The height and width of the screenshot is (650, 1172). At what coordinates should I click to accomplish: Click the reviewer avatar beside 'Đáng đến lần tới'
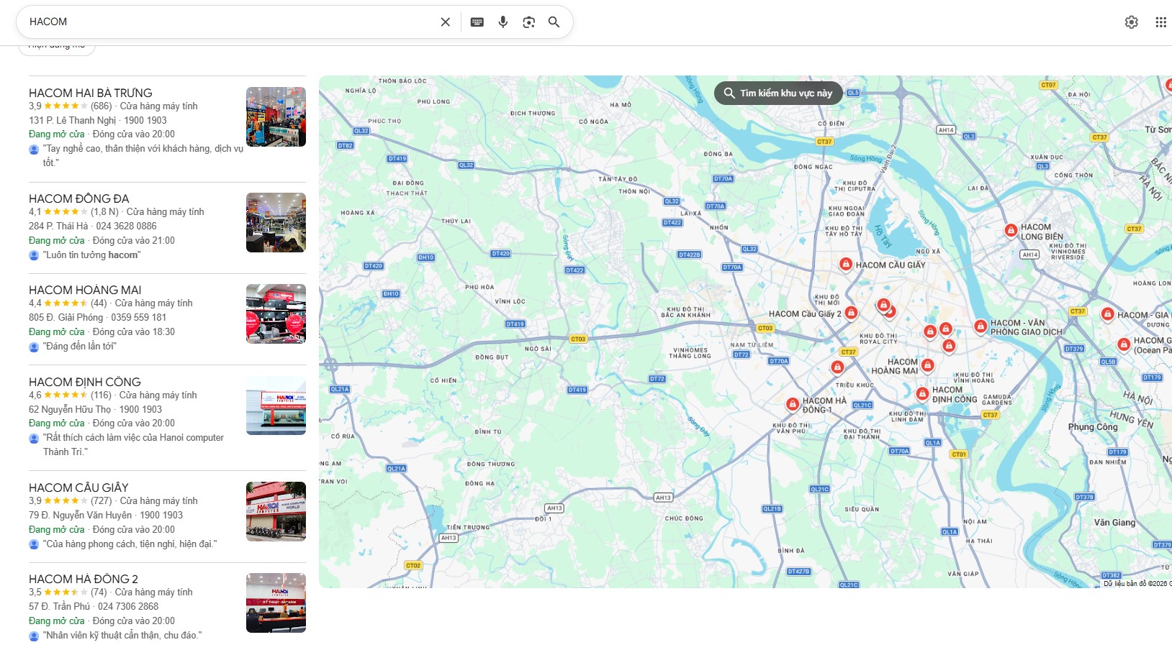pos(34,347)
